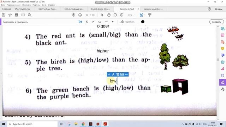This screenshot has width=226, height=127.
Task: Open the Подпись menu
Action: click(x=36, y=5)
